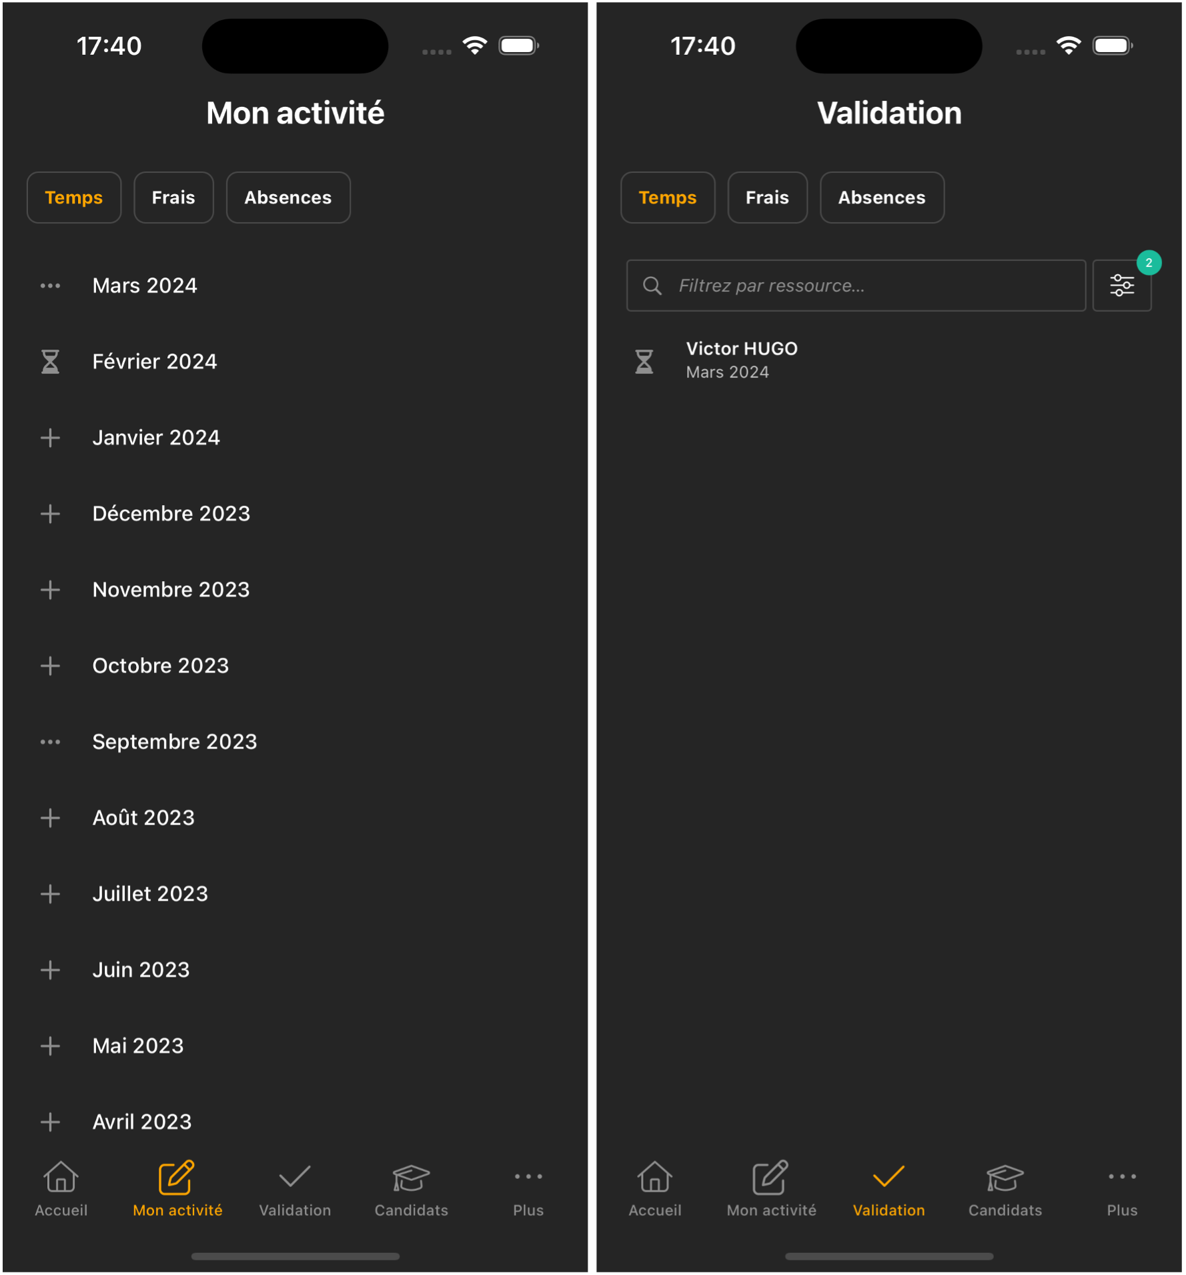This screenshot has width=1186, height=1275.
Task: Click Mars 2024 under Victor HUGO
Action: click(728, 373)
